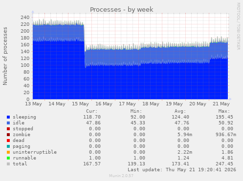Click the uninterruptible legend color swatch
The height and width of the screenshot is (181, 243).
point(8,152)
